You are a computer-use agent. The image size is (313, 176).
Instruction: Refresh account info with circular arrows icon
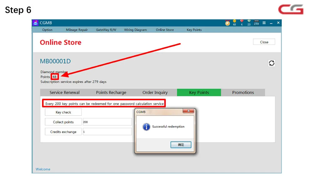click(271, 63)
